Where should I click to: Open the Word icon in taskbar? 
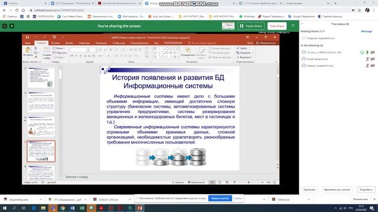(72, 208)
